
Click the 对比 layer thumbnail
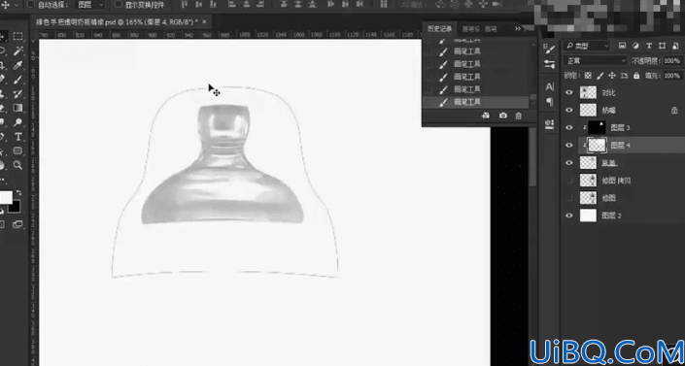tap(588, 92)
